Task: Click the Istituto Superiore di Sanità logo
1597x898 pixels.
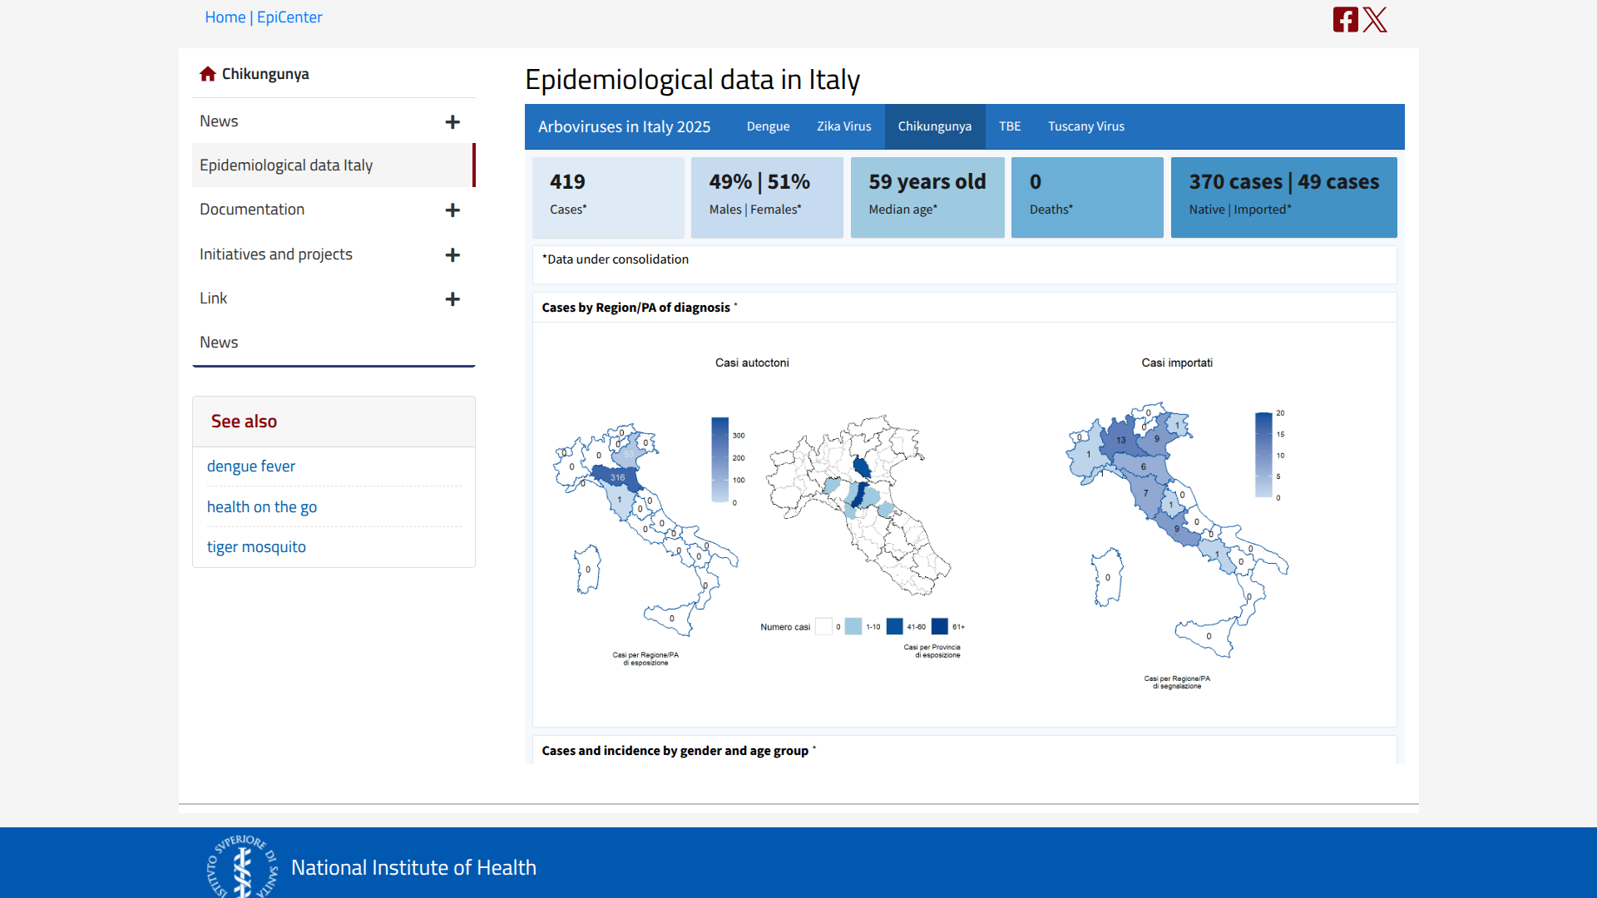Action: (x=242, y=866)
